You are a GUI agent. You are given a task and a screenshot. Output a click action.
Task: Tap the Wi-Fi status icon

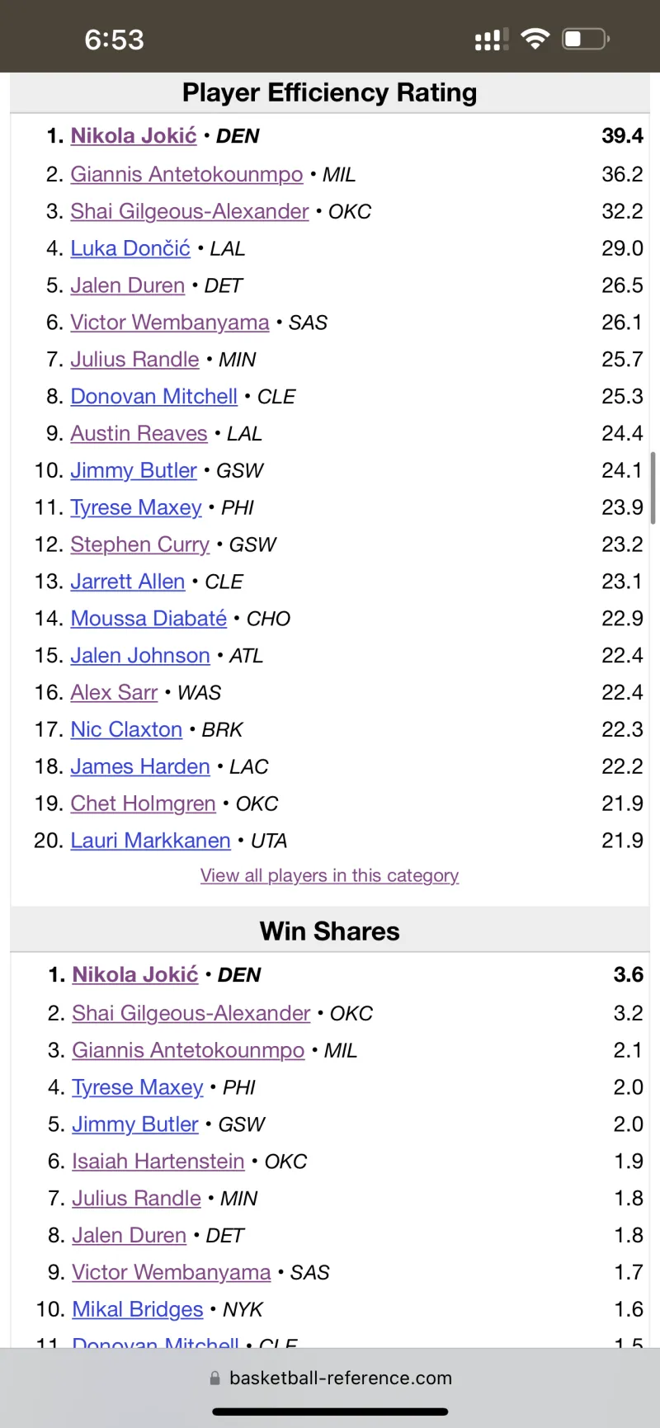coord(535,39)
